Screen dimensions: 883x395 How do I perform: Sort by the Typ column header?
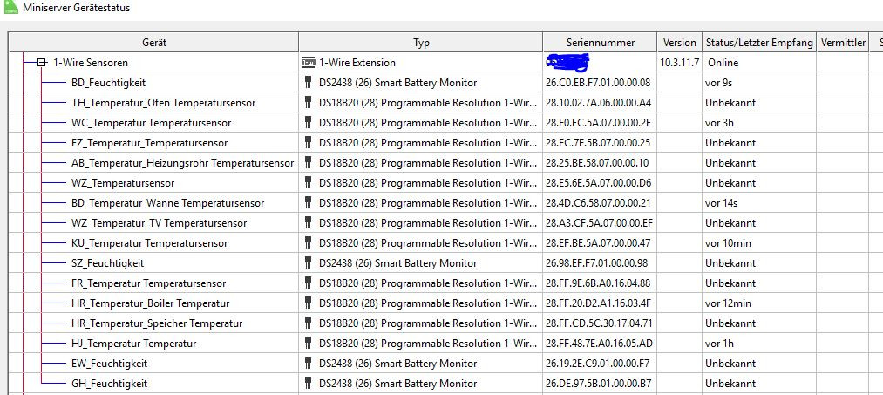pos(421,42)
